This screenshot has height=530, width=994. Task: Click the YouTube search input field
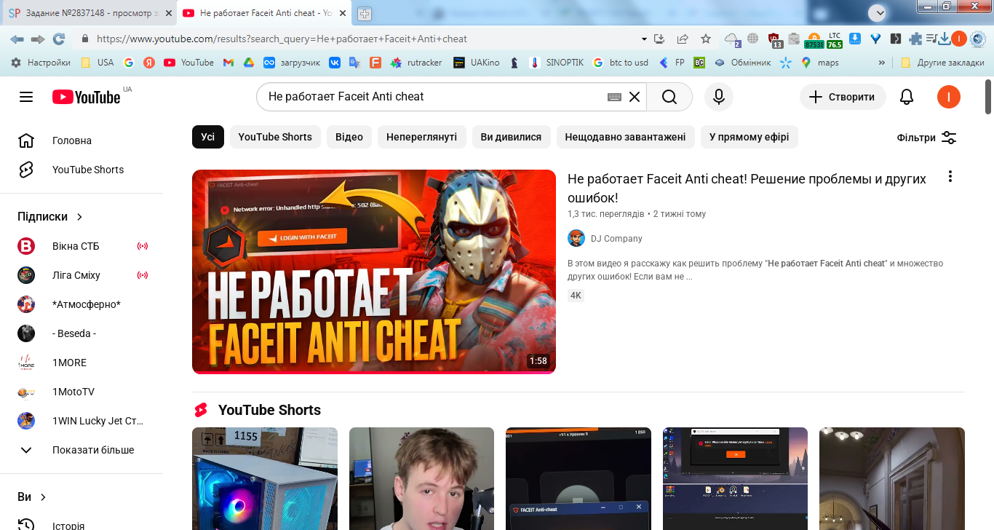435,97
